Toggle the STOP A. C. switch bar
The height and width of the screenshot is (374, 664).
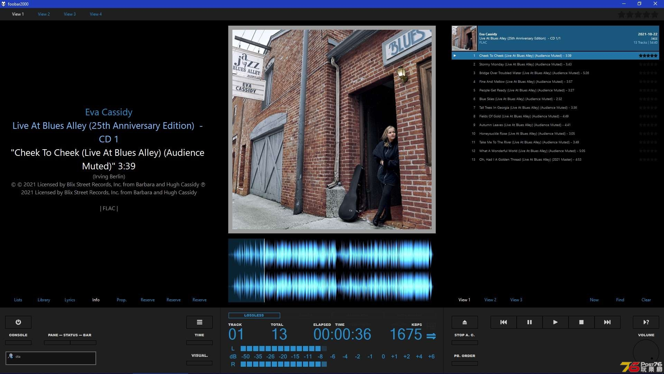[465, 342]
